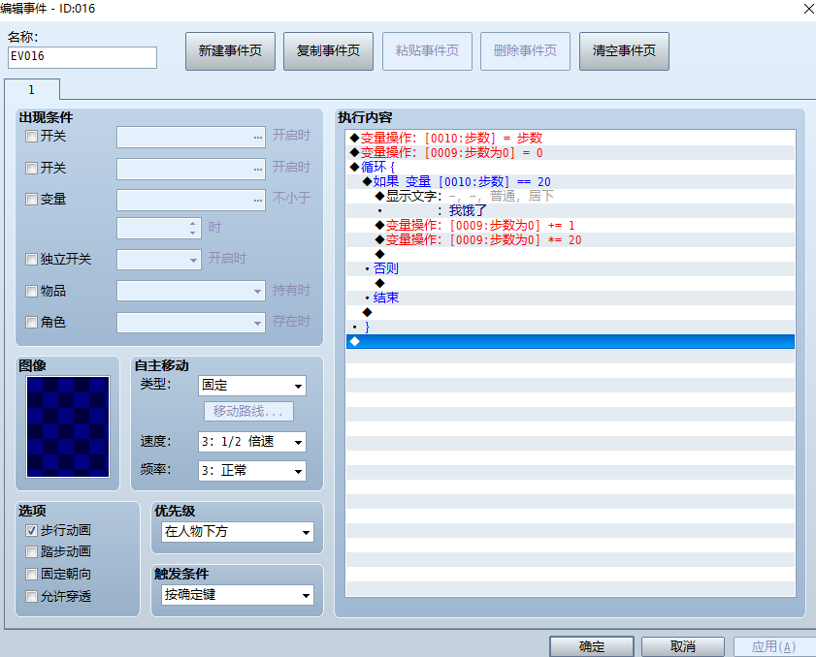The image size is (816, 657).
Task: Select the 显示文字 command line
Action: tap(571, 196)
